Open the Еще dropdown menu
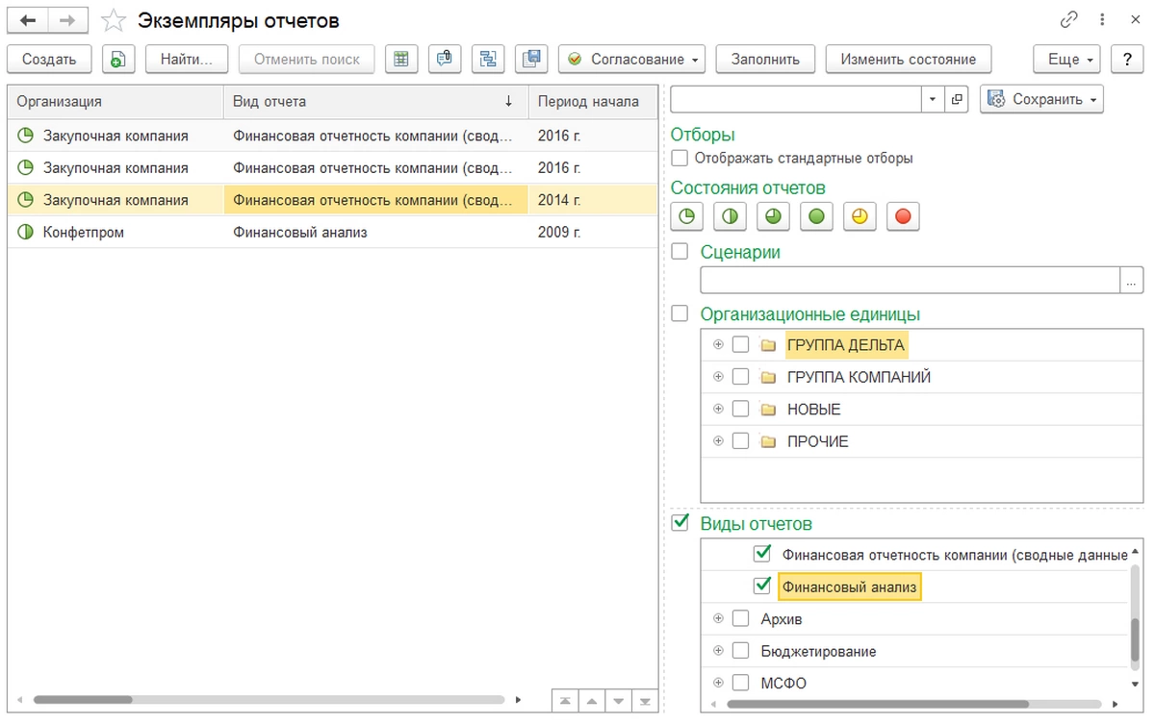Image resolution: width=1155 pixels, height=724 pixels. click(x=1067, y=59)
